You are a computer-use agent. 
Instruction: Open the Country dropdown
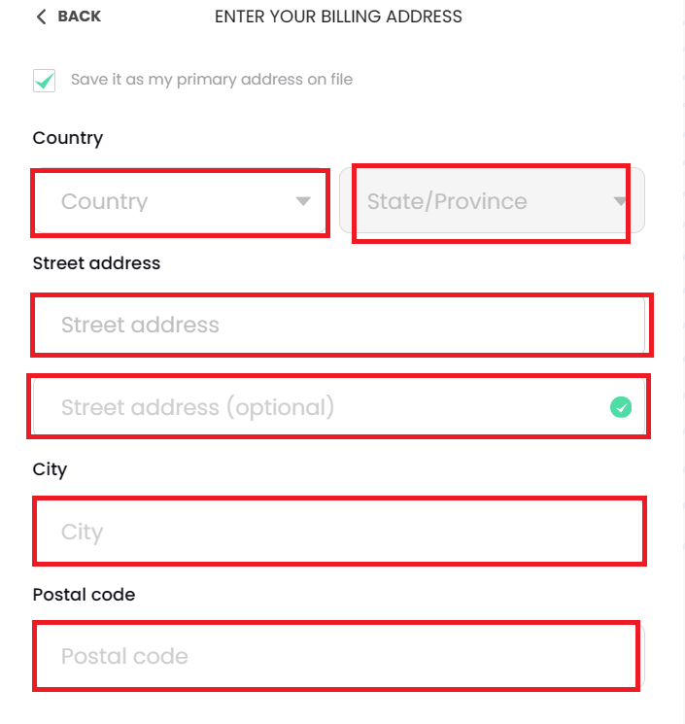tap(180, 202)
